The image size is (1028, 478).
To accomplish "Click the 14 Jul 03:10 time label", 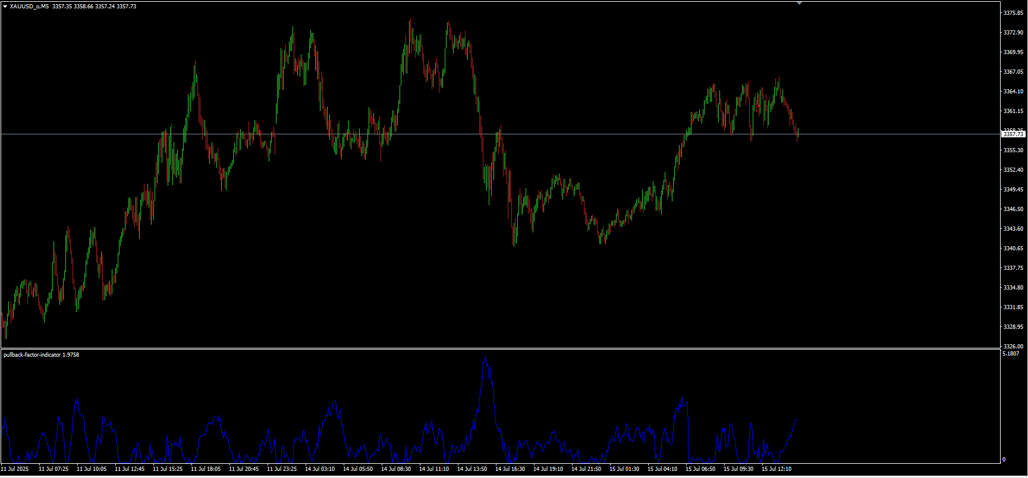I will coord(320,469).
